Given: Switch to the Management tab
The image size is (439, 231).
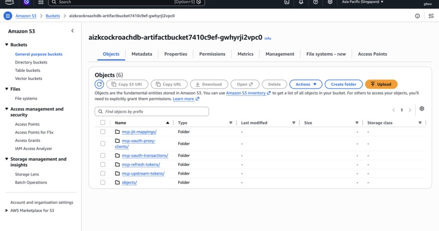Looking at the screenshot, I should (280, 54).
